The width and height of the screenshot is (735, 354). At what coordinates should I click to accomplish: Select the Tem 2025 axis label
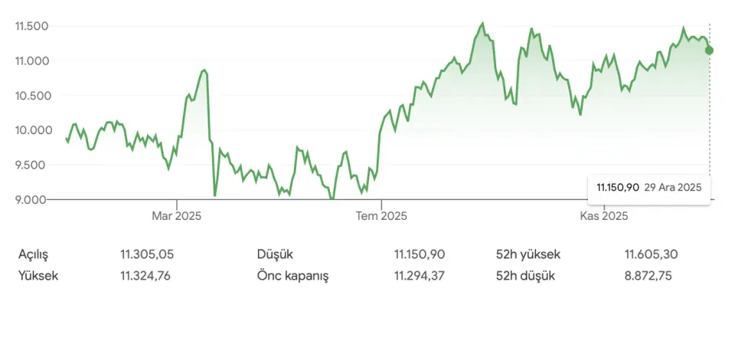coord(381,217)
